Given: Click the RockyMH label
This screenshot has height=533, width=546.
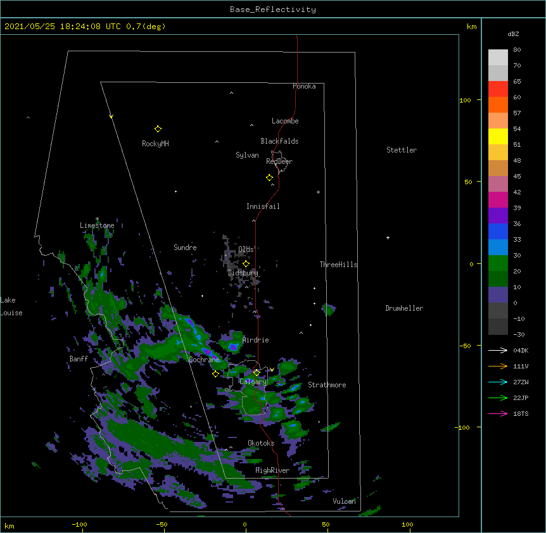Looking at the screenshot, I should pyautogui.click(x=155, y=144).
